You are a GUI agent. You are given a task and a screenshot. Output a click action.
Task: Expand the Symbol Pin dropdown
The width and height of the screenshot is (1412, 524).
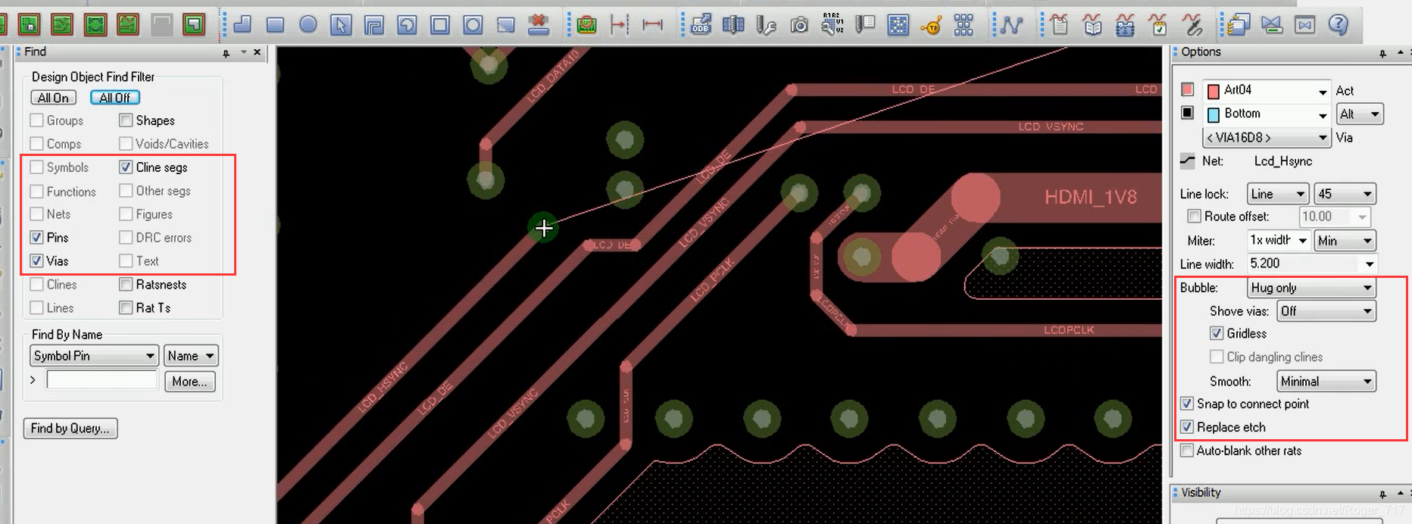[x=94, y=356]
